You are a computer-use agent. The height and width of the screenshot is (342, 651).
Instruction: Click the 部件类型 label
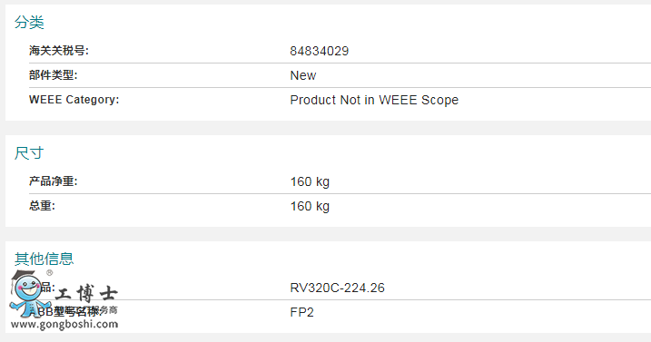[x=54, y=75]
